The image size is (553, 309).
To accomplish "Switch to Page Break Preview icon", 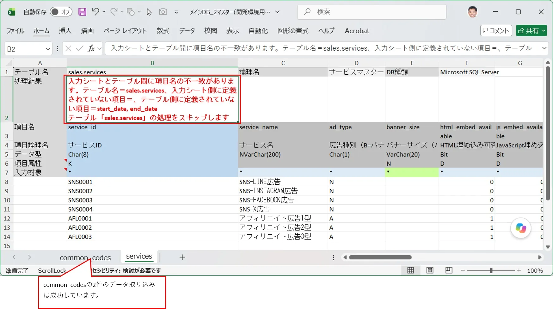I will point(449,270).
